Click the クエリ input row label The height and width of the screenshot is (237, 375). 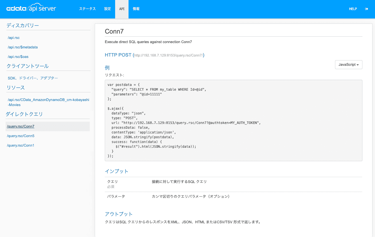coord(113,182)
